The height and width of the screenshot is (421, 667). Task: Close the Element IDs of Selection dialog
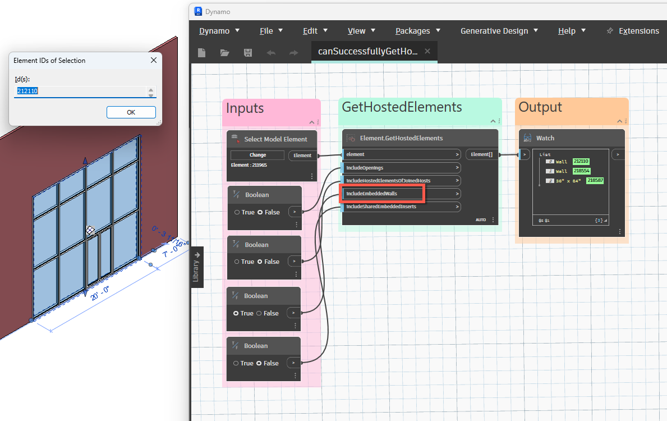point(154,61)
